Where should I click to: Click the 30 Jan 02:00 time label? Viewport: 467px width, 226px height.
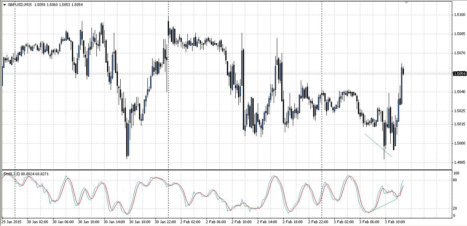[x=38, y=222]
